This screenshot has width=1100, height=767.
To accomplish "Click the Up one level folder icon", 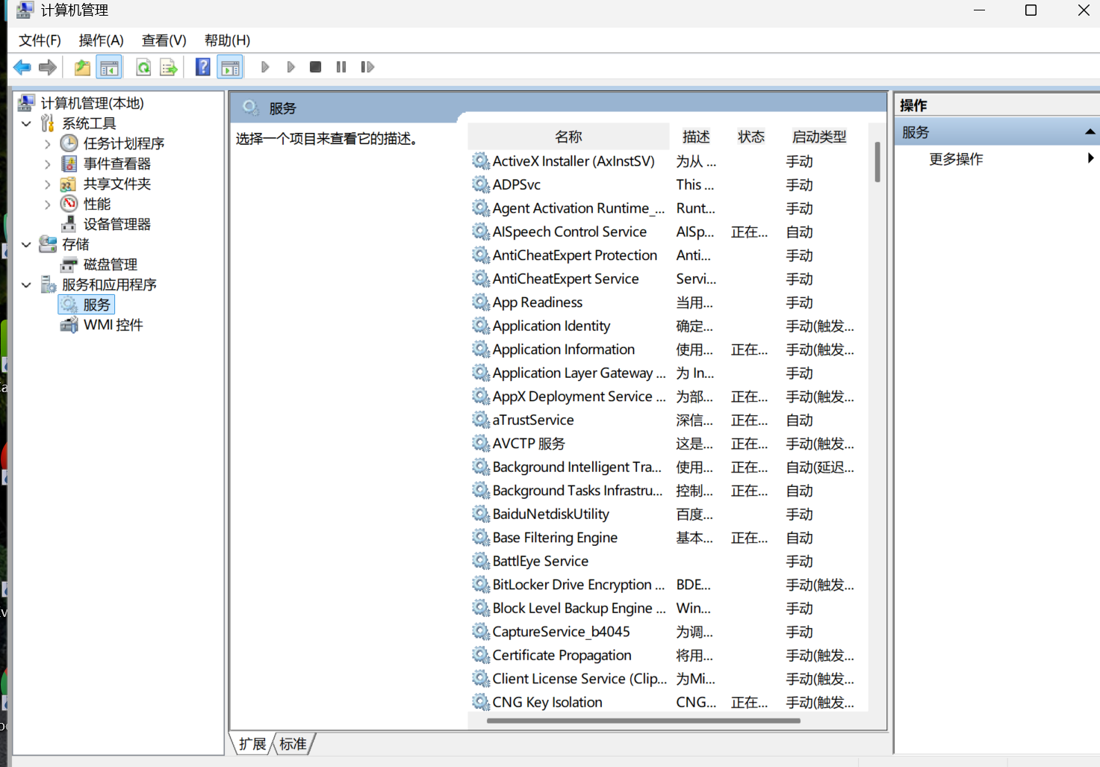I will [82, 67].
